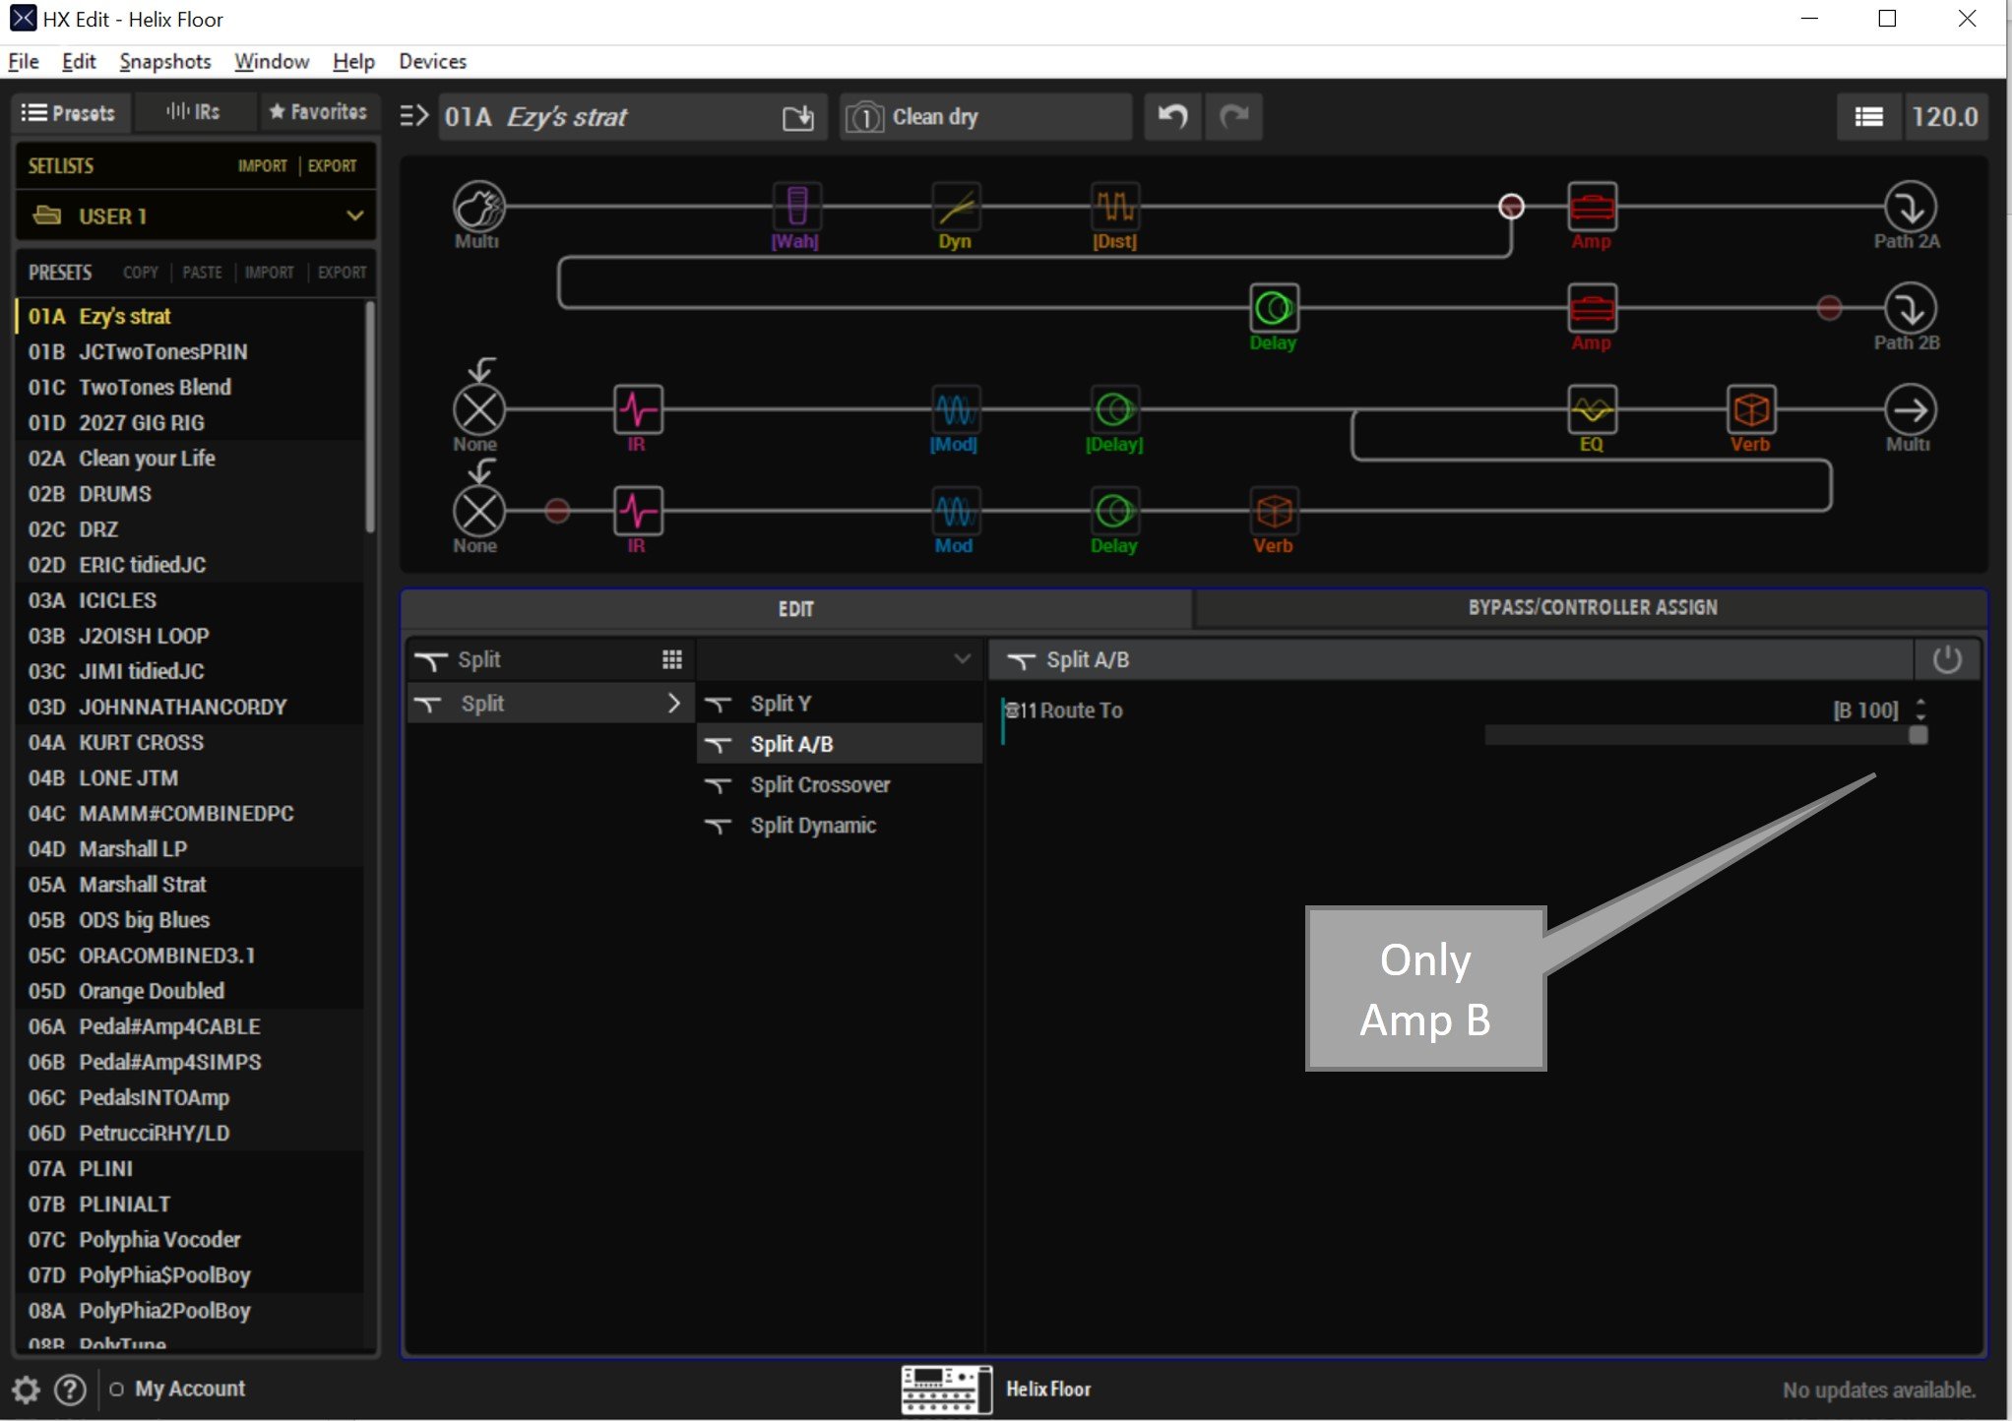2012x1421 pixels.
Task: Click the setlist EXPORT button
Action: (x=332, y=165)
